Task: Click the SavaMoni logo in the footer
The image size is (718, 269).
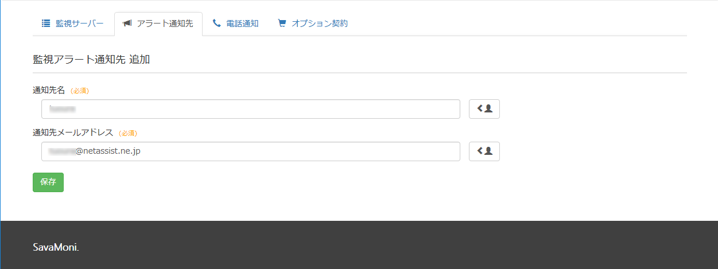Action: tap(56, 247)
